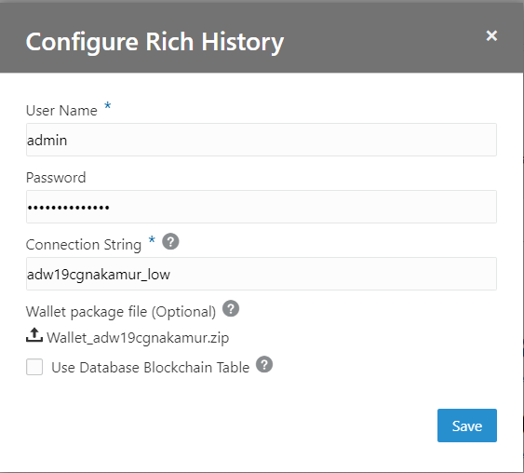Open help icon beside Connection String
524x473 pixels.
(x=170, y=241)
